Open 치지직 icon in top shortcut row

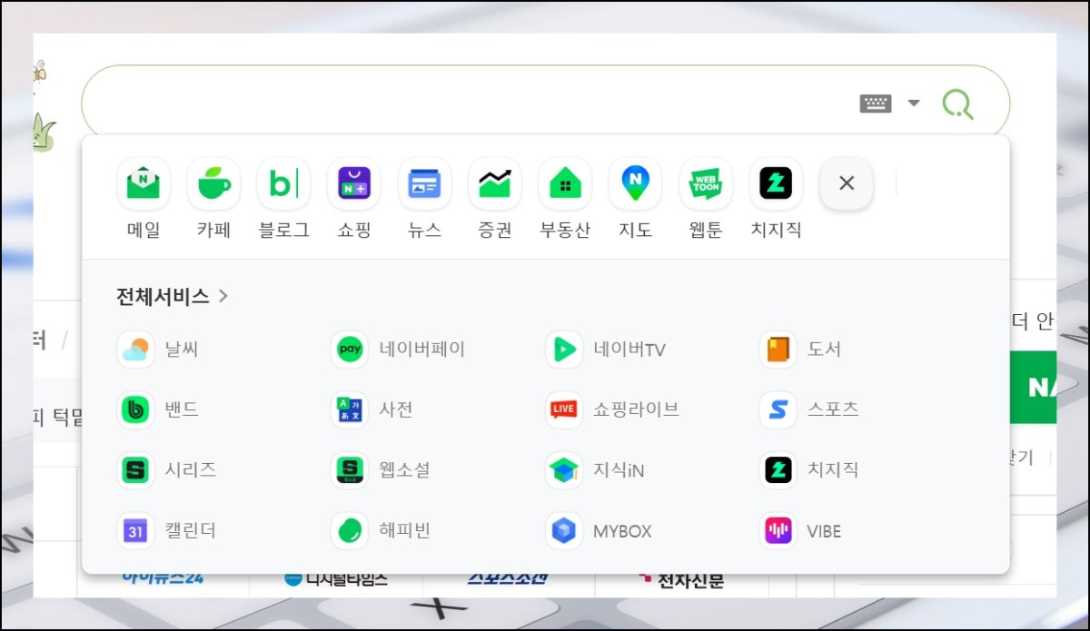tap(776, 184)
